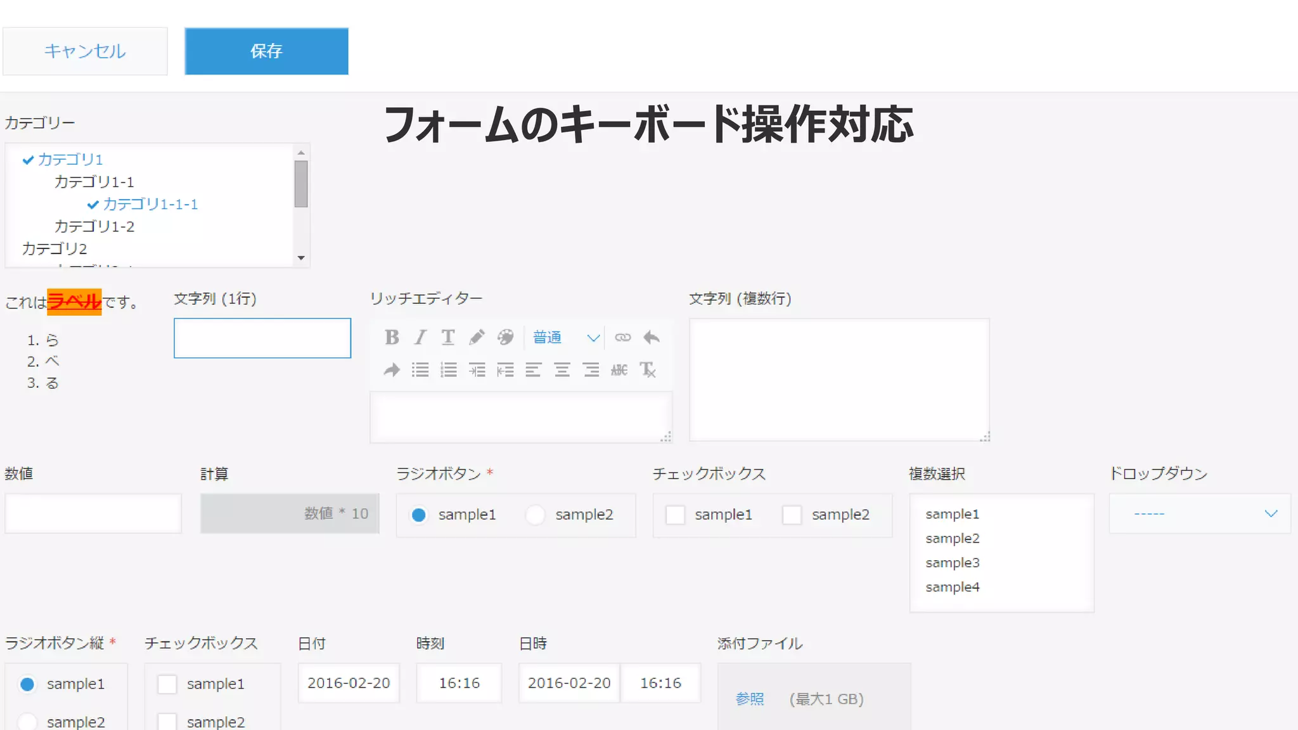The width and height of the screenshot is (1298, 730).
Task: Click into the rich editor text area
Action: point(521,416)
